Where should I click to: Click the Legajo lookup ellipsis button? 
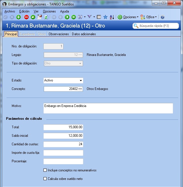[x=80, y=55]
